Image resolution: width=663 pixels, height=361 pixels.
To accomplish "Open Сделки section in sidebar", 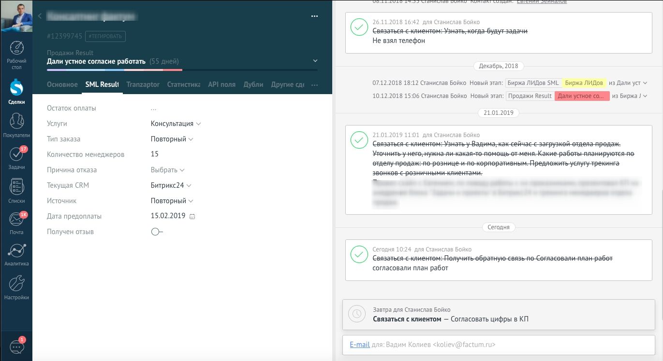I will (x=16, y=92).
